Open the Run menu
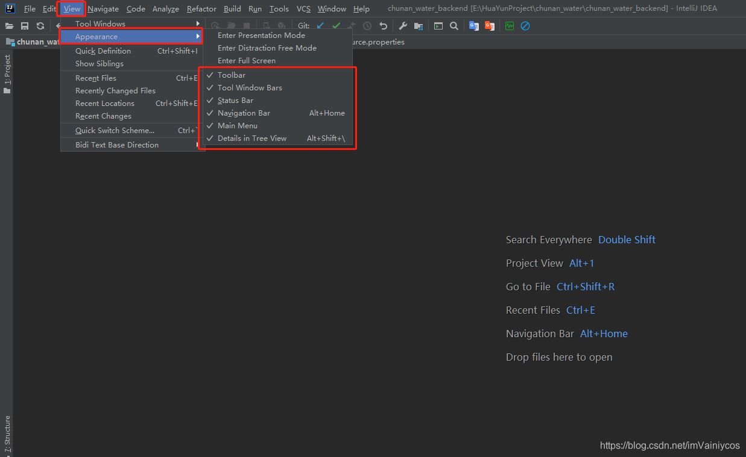 (x=255, y=9)
